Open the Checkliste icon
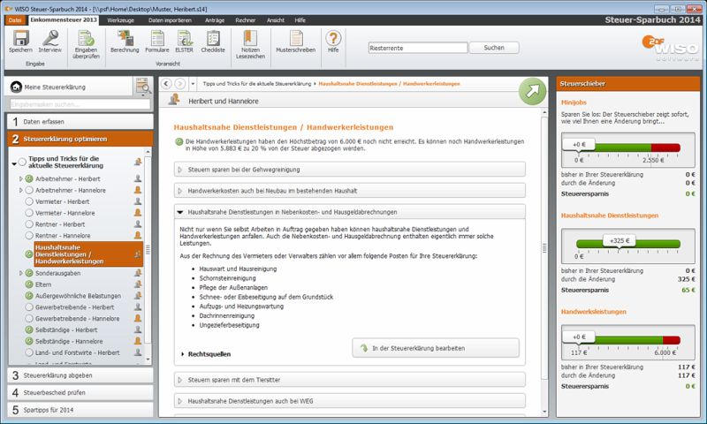 point(213,39)
